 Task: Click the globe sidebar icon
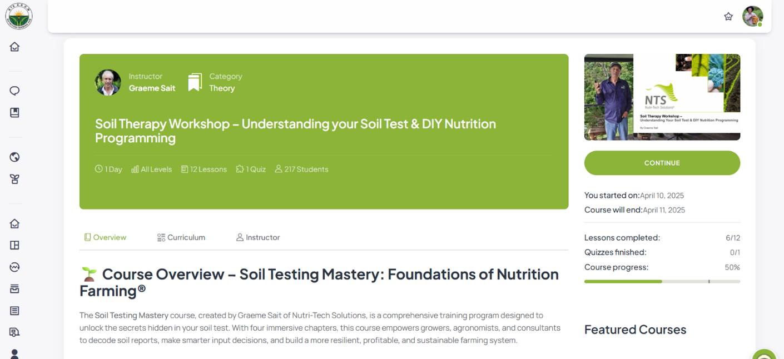(x=15, y=157)
